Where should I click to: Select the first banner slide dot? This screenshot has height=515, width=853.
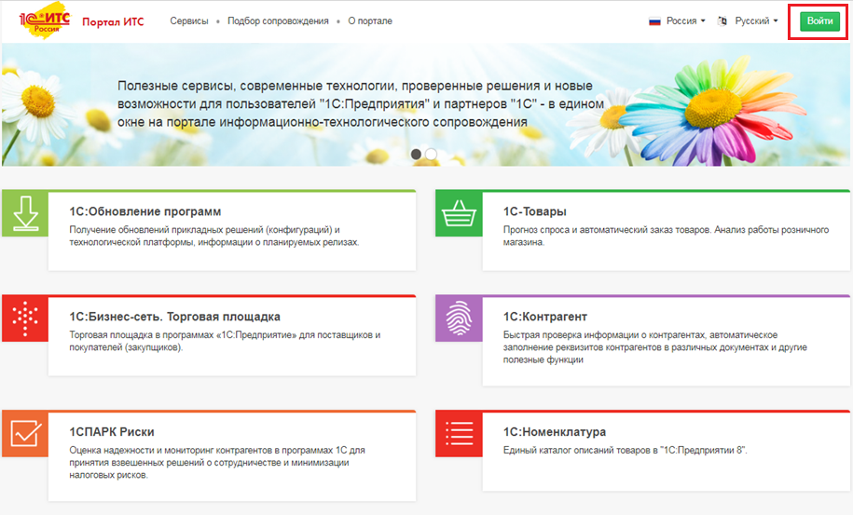point(416,155)
